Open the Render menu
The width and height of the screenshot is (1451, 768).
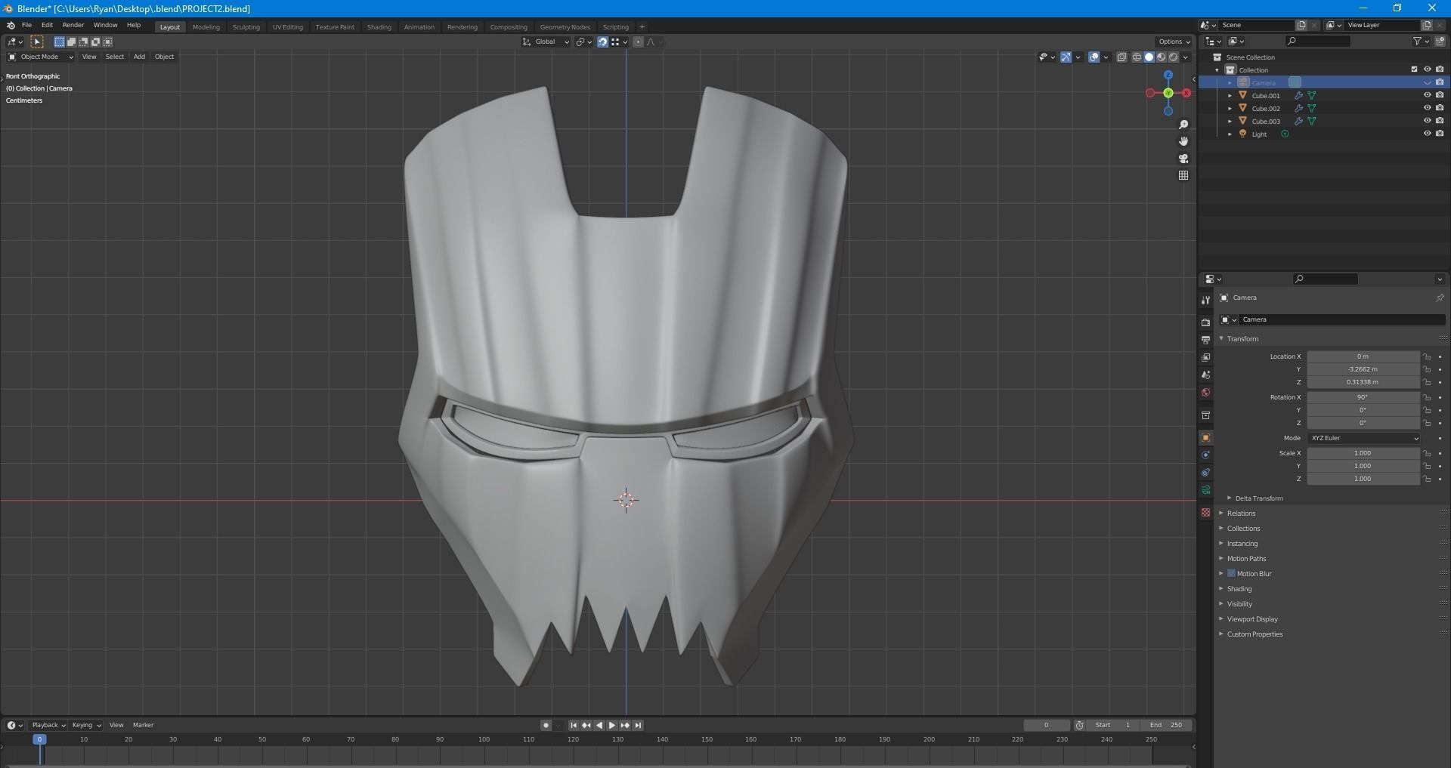click(x=73, y=25)
